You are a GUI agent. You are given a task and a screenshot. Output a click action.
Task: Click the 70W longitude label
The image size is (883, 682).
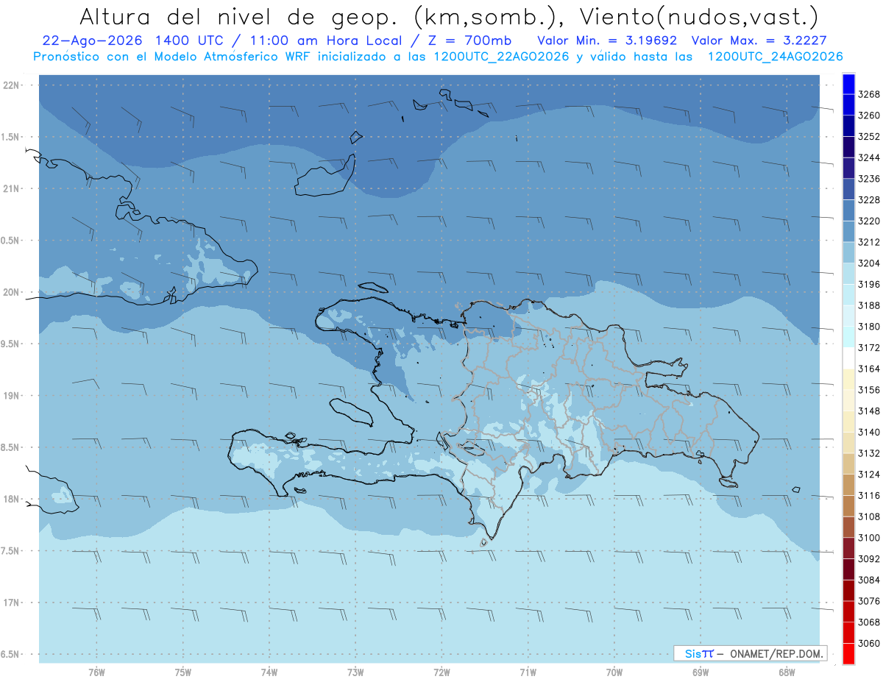(x=614, y=672)
